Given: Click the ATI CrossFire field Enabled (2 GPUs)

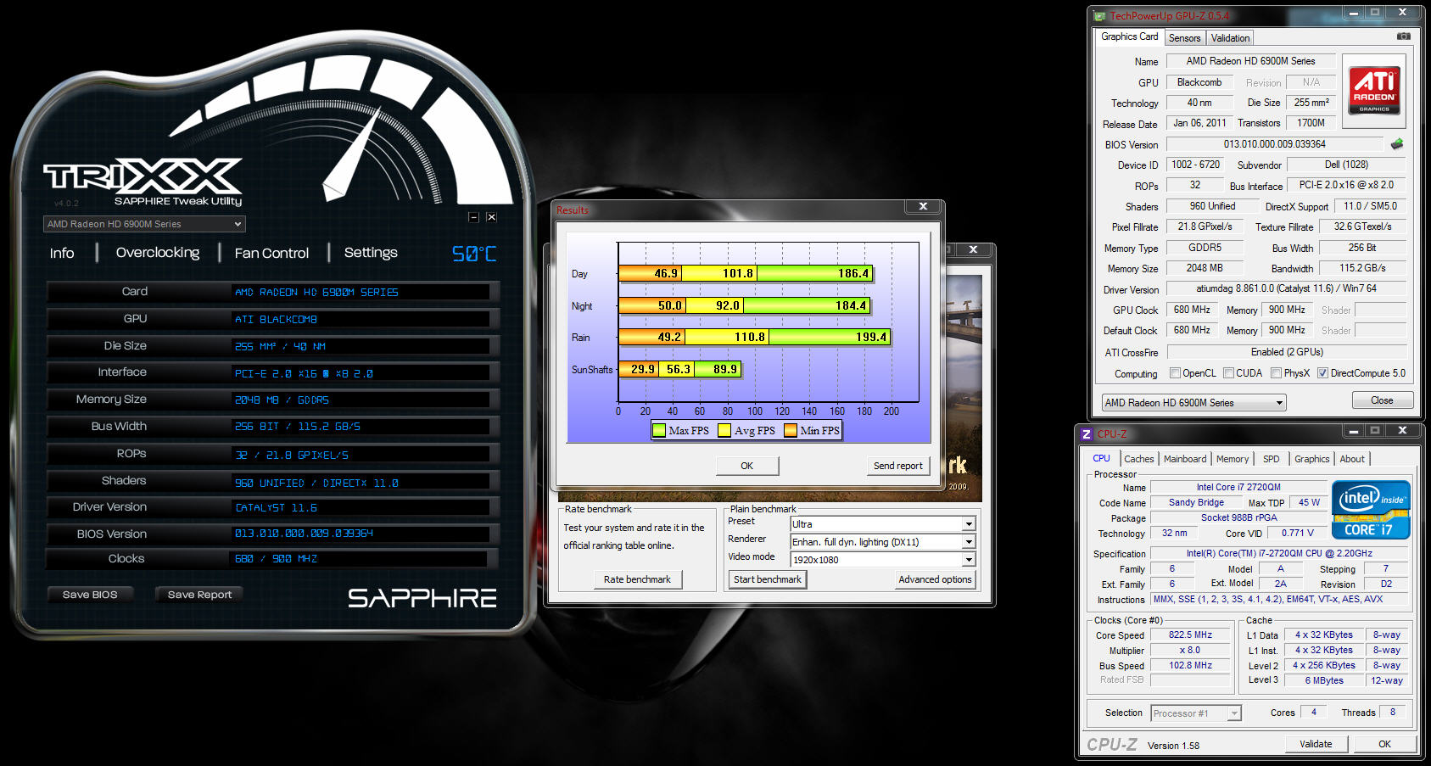Looking at the screenshot, I should coord(1286,352).
